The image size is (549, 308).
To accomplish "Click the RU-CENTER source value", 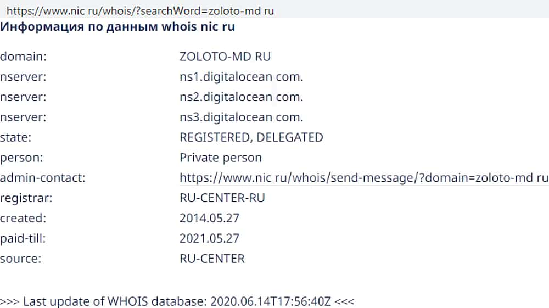I will click(212, 258).
